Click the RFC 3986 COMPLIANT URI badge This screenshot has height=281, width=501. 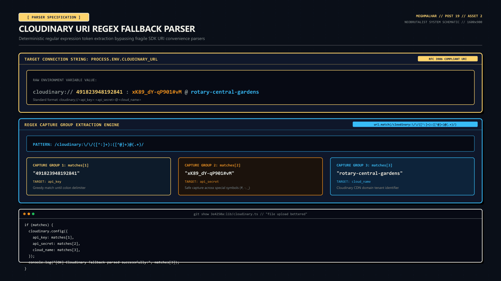tap(447, 59)
